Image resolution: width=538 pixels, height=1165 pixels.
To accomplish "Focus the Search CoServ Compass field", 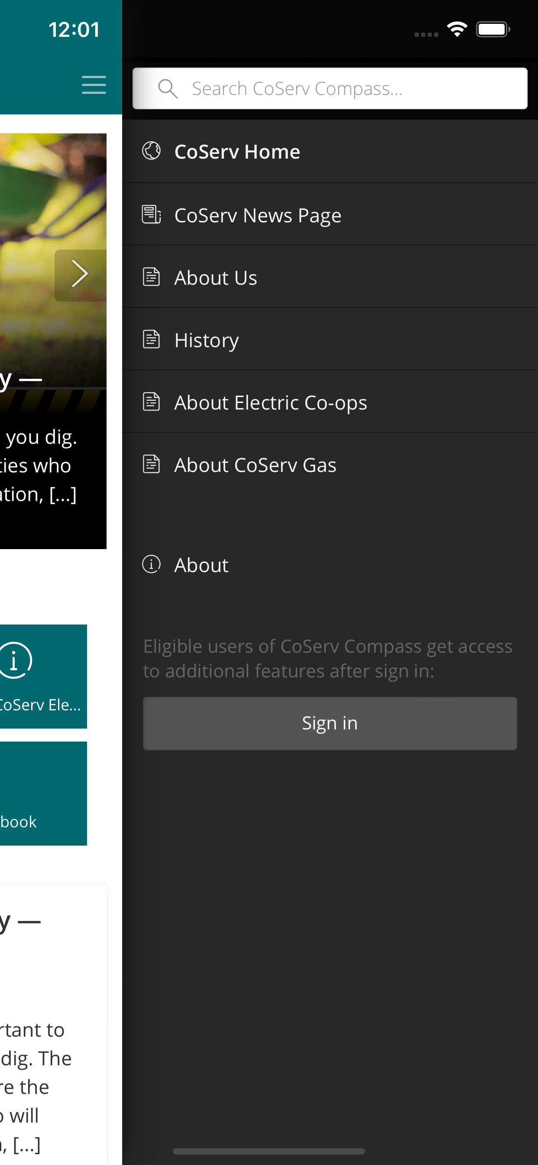I will [x=330, y=89].
